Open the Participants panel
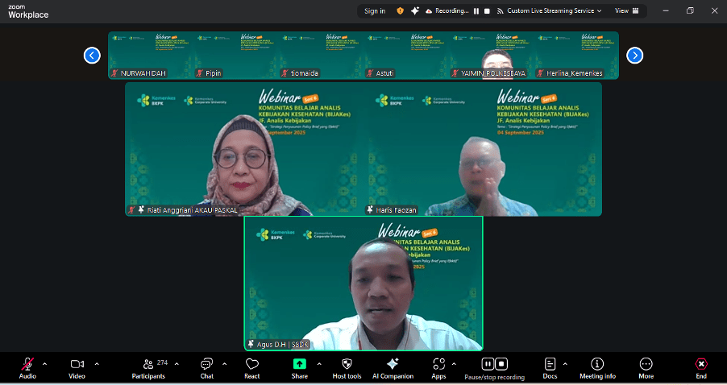 (149, 366)
